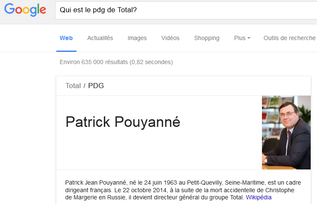The image size is (317, 204).
Task: Select the Web results tab
Action: coord(66,38)
